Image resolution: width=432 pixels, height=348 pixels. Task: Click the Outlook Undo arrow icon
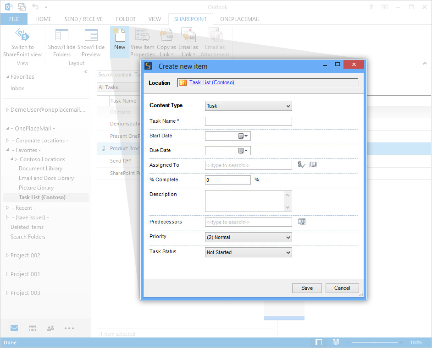tap(35, 6)
